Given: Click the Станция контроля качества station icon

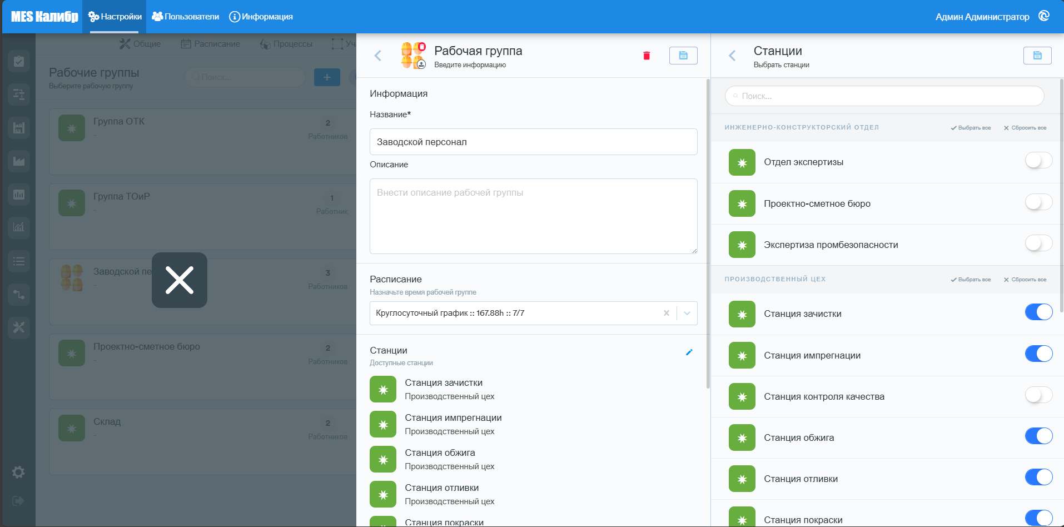Looking at the screenshot, I should click(x=742, y=396).
